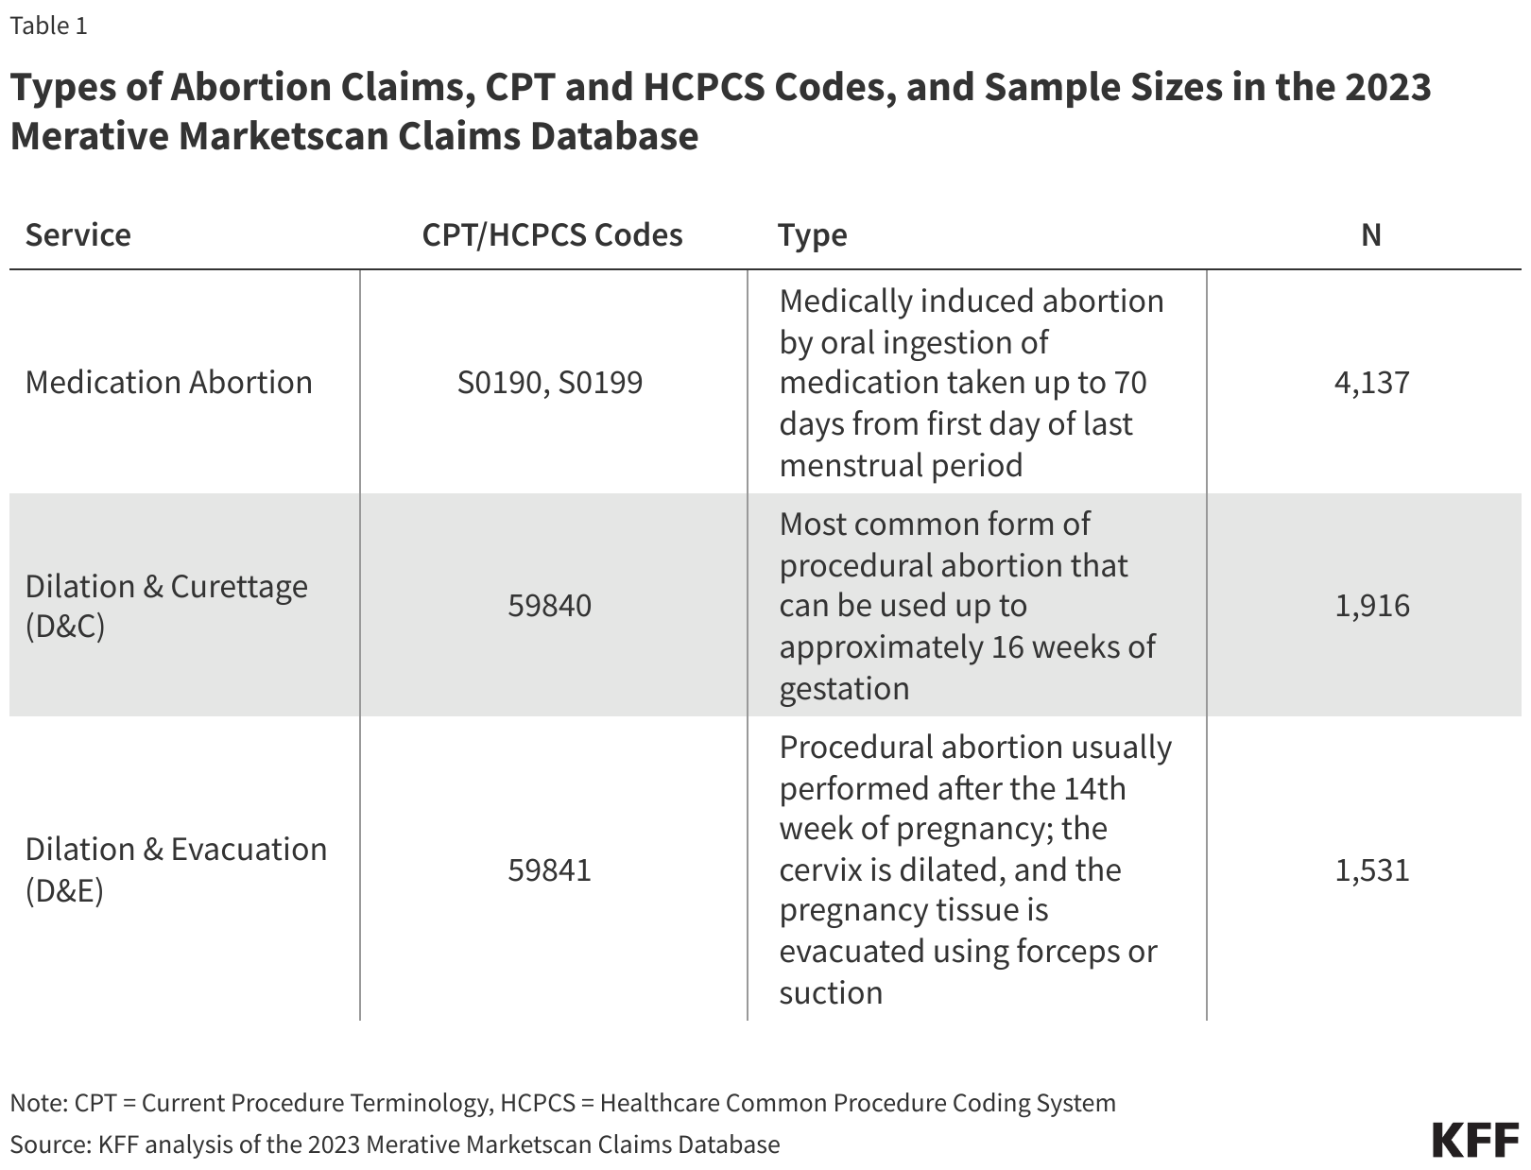The height and width of the screenshot is (1170, 1531).
Task: Click the Source line text
Action: click(x=395, y=1144)
